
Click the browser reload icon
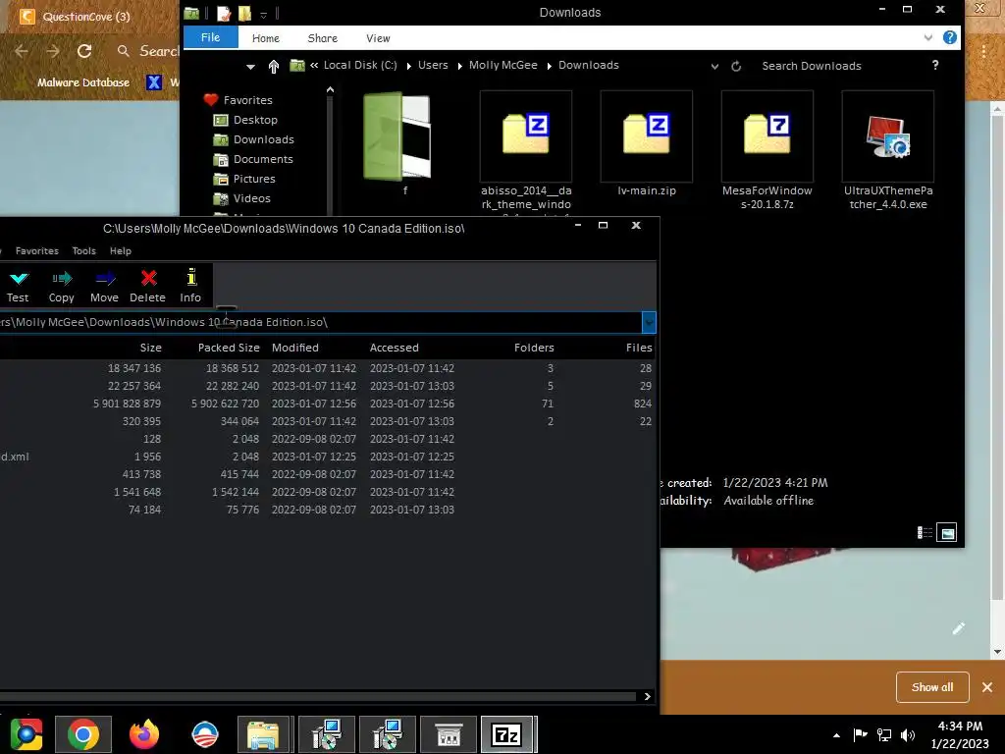84,51
